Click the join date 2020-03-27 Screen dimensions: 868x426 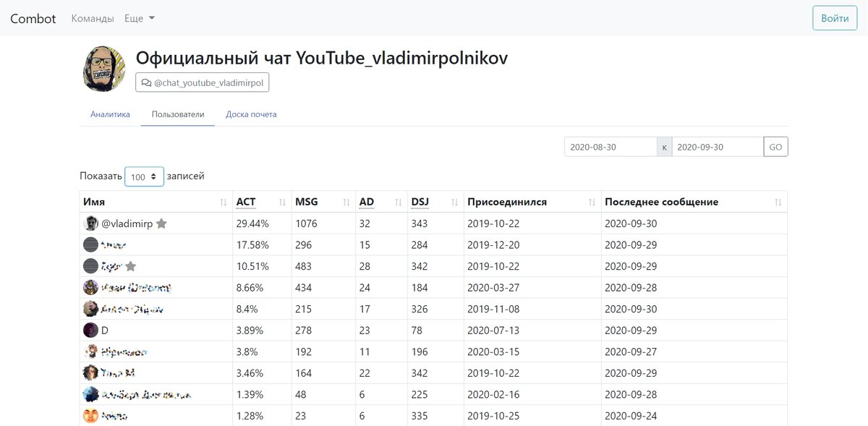[493, 288]
